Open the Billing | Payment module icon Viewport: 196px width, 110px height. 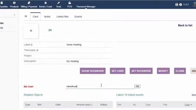29,3
